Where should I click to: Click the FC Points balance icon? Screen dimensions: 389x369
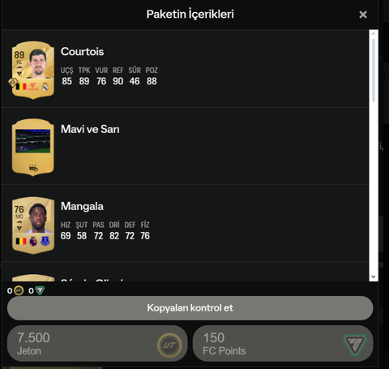click(40, 290)
